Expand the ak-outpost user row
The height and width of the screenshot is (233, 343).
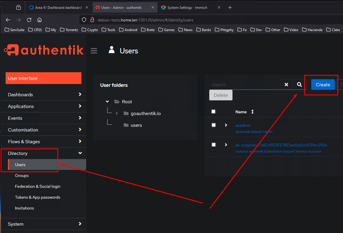point(226,145)
